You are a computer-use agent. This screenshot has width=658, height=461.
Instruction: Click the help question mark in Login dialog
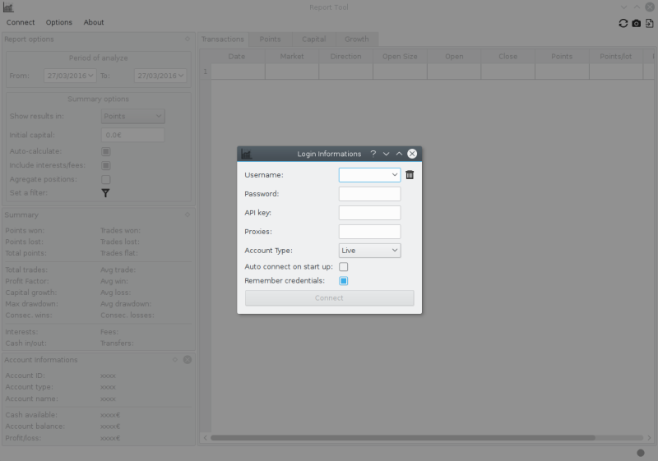coord(373,154)
